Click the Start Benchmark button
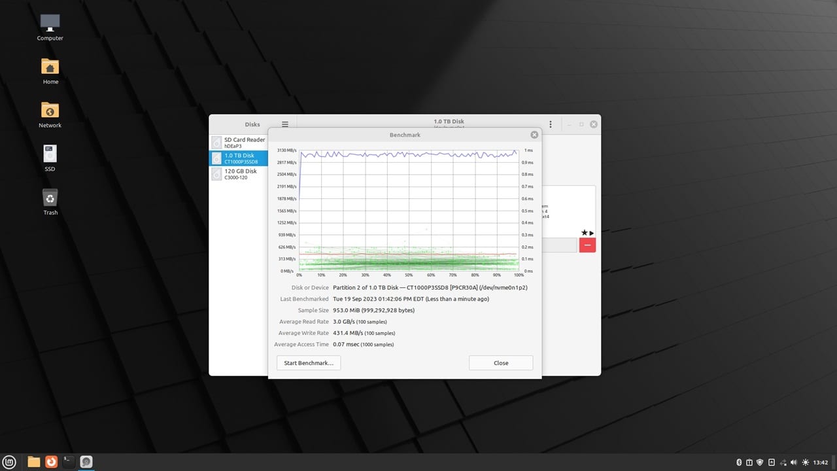The width and height of the screenshot is (837, 471). click(308, 362)
